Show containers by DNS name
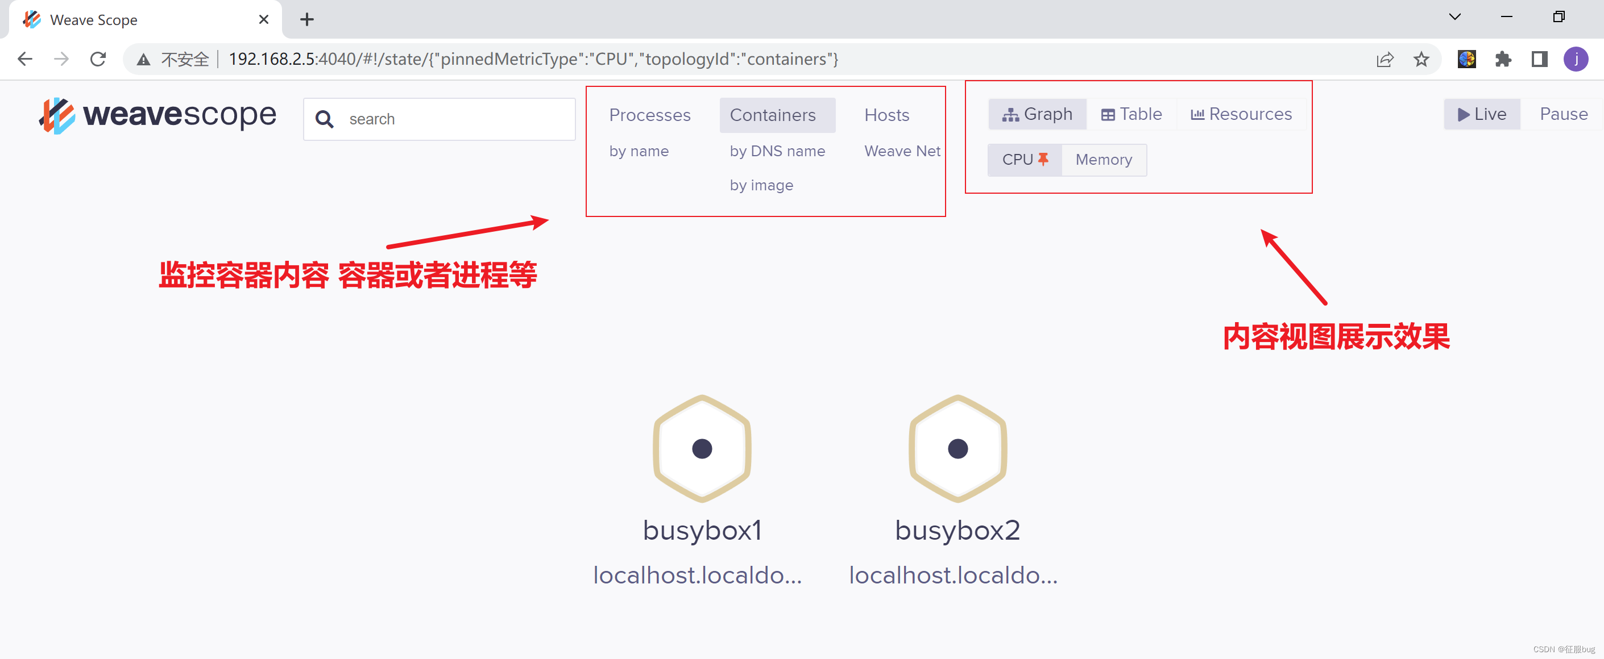The width and height of the screenshot is (1604, 659). tap(777, 151)
